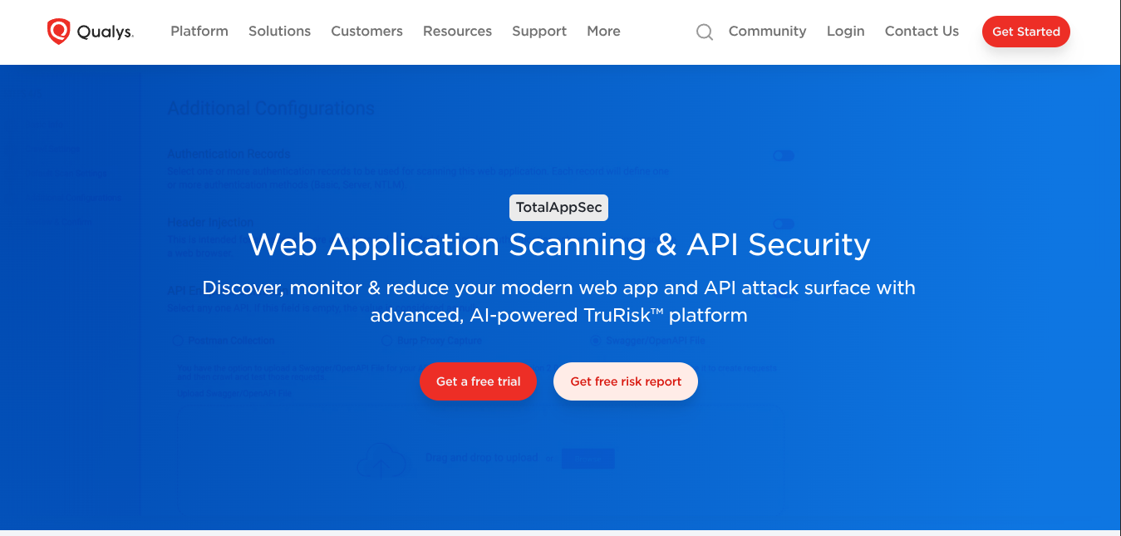Image resolution: width=1121 pixels, height=536 pixels.
Task: Click the Customers menu item
Action: (366, 31)
